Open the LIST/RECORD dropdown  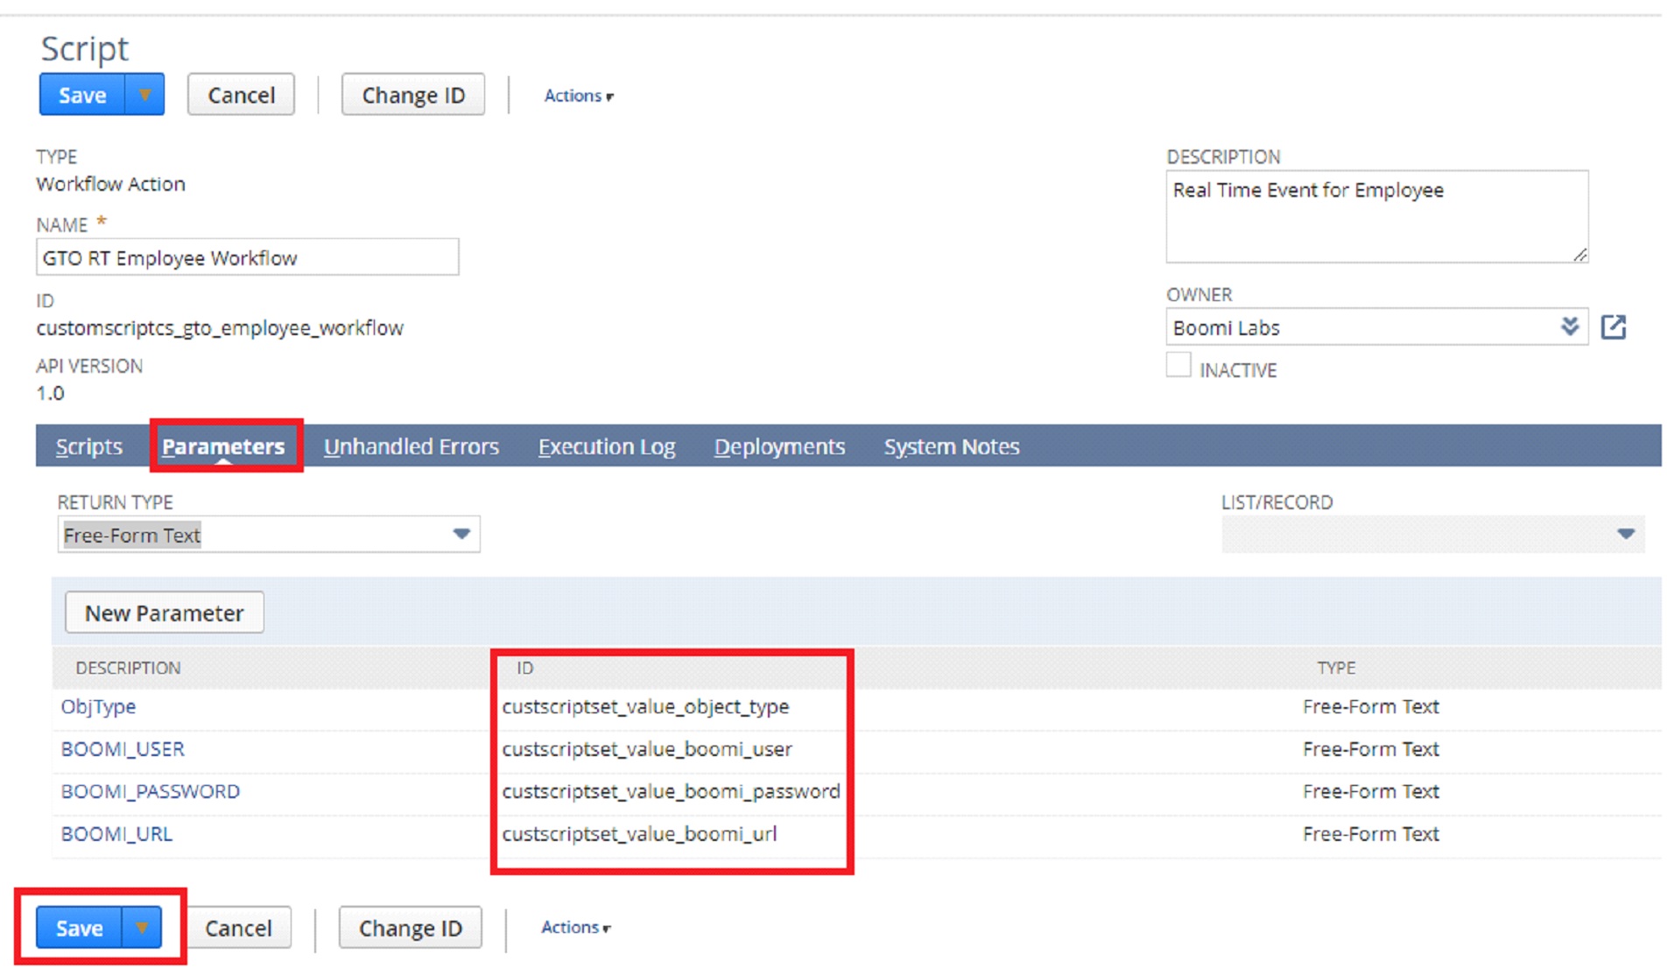point(1626,534)
